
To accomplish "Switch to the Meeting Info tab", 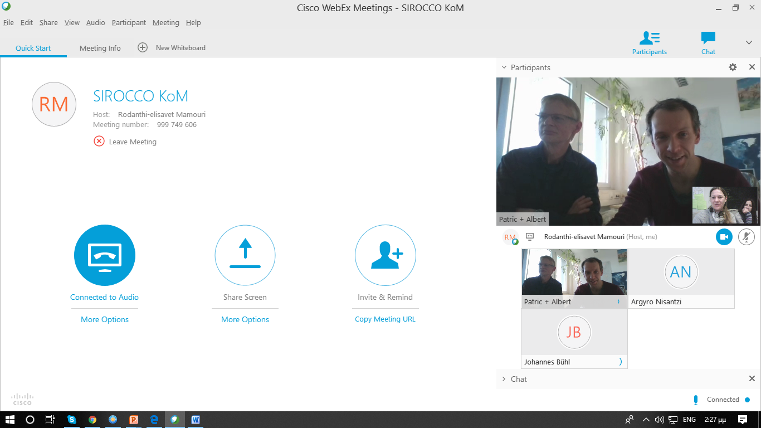I will coord(100,48).
